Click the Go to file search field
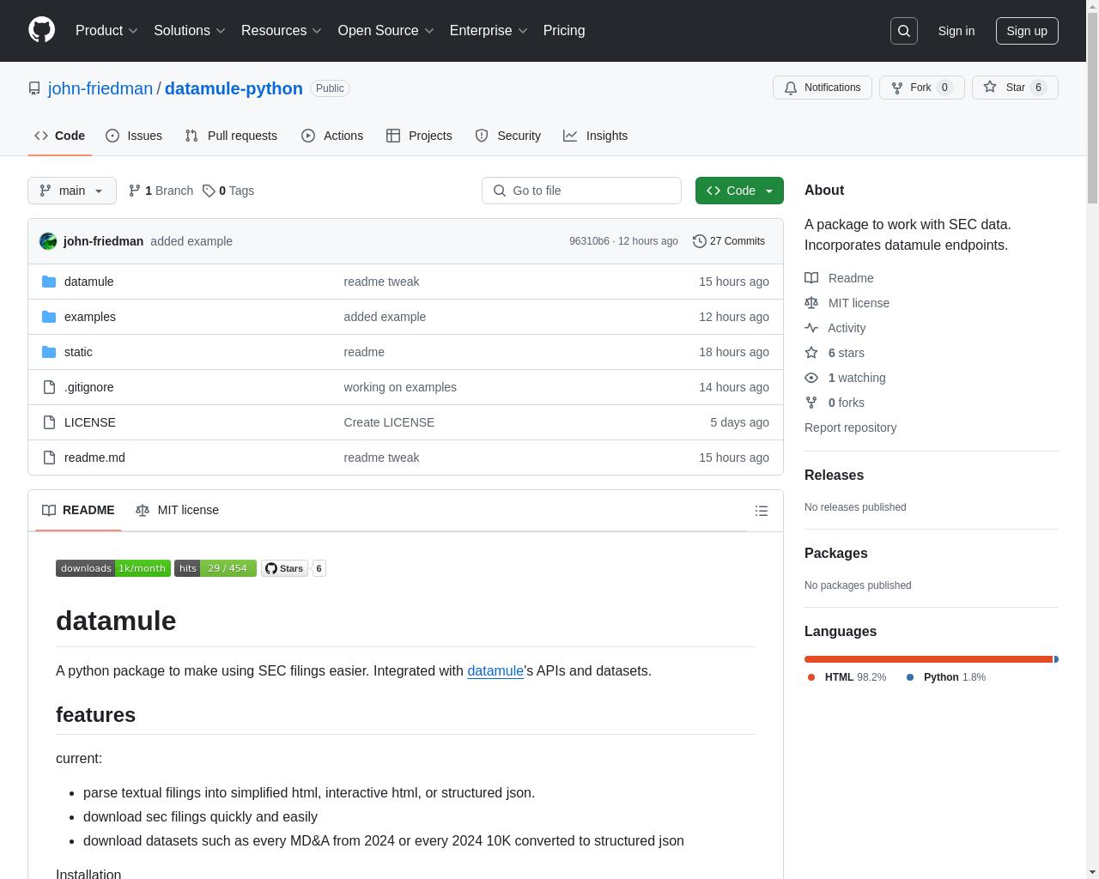The width and height of the screenshot is (1099, 879). coord(581,191)
